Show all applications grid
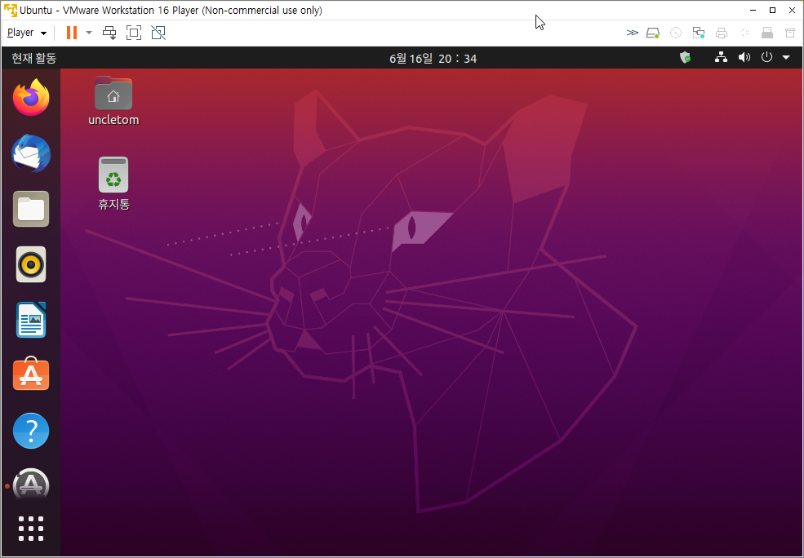The image size is (804, 558). (x=31, y=529)
